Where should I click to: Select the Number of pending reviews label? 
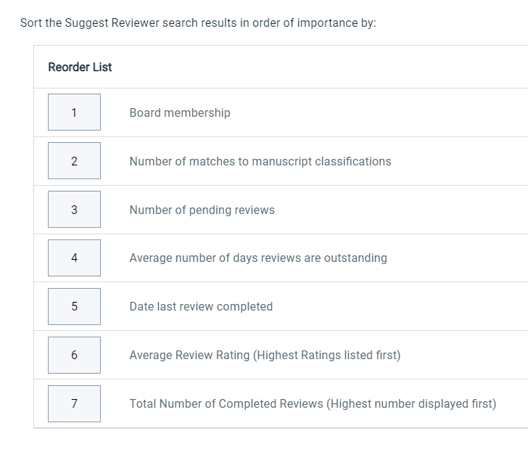pyautogui.click(x=202, y=210)
